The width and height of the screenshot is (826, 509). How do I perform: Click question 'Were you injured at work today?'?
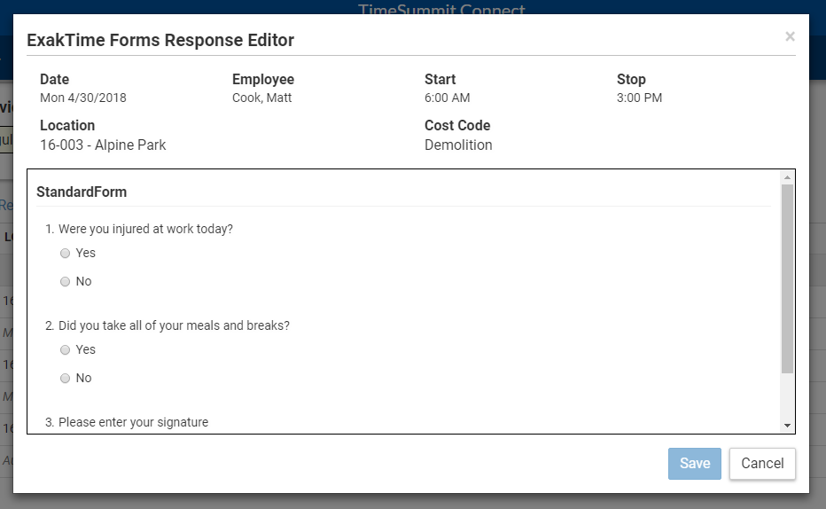click(x=145, y=229)
